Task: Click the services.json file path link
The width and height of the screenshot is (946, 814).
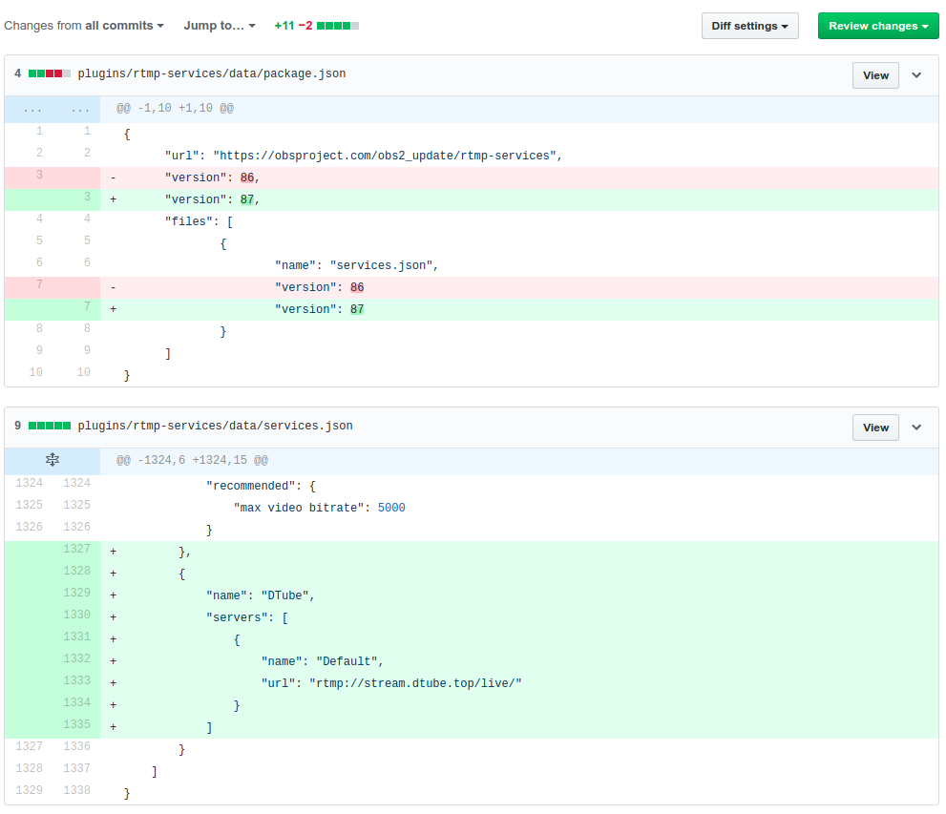Action: pyautogui.click(x=216, y=426)
